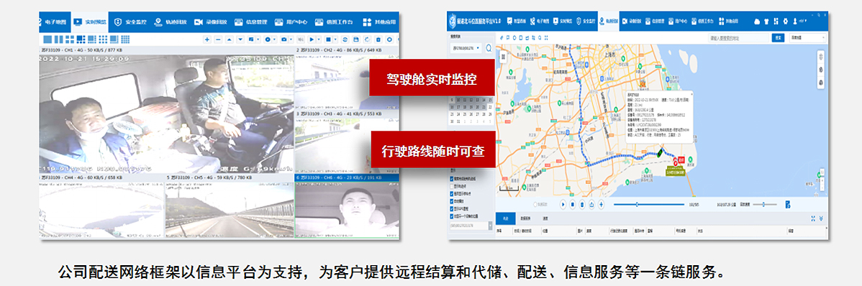The image size is (862, 286).
Task: Select 实时预览 tab in left window
Action: click(89, 22)
